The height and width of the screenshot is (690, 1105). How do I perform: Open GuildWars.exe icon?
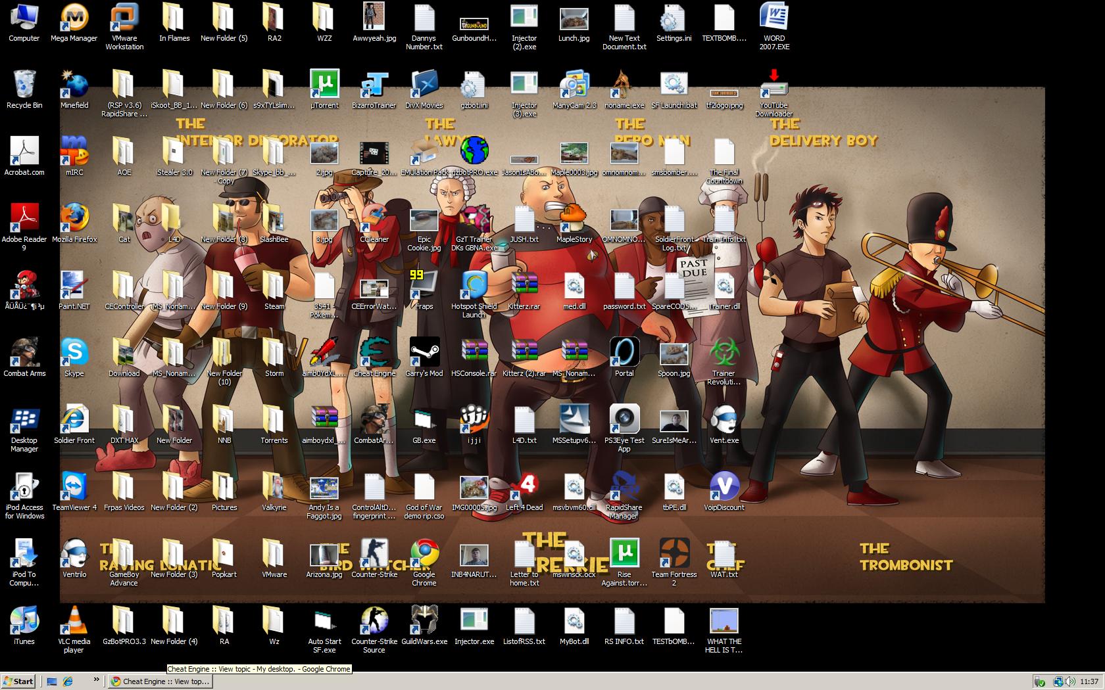coord(424,626)
